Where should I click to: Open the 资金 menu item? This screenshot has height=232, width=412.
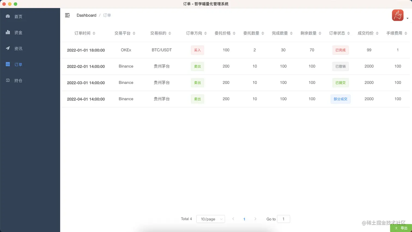coord(30,32)
